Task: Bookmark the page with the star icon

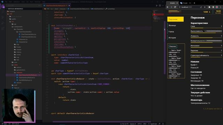Action: coord(205,7)
